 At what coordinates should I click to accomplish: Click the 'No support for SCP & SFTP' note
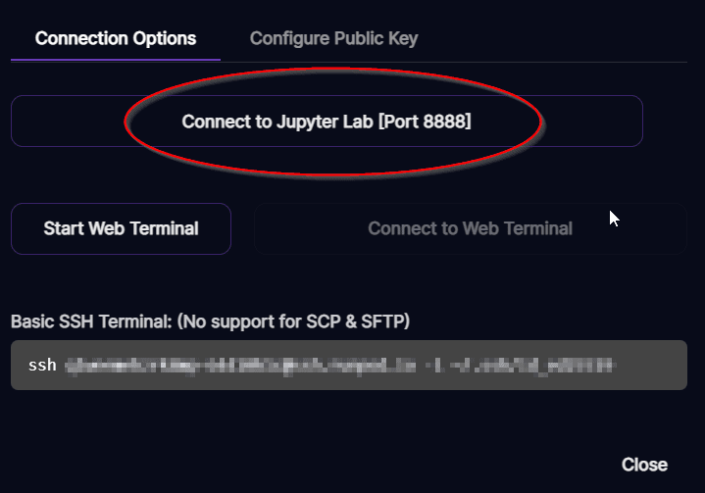(x=293, y=321)
